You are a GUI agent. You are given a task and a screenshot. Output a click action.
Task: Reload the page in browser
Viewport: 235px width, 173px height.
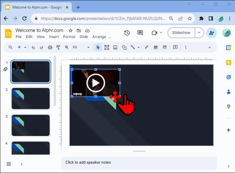point(25,18)
